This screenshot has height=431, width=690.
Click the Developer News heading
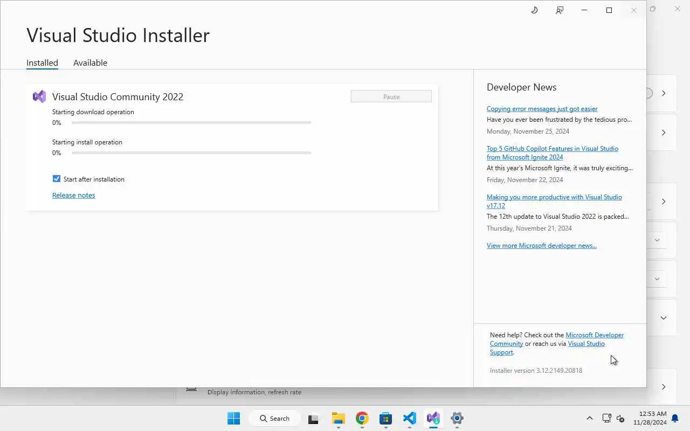coord(521,87)
